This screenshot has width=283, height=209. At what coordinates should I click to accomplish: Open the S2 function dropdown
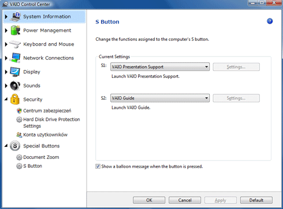pos(160,98)
